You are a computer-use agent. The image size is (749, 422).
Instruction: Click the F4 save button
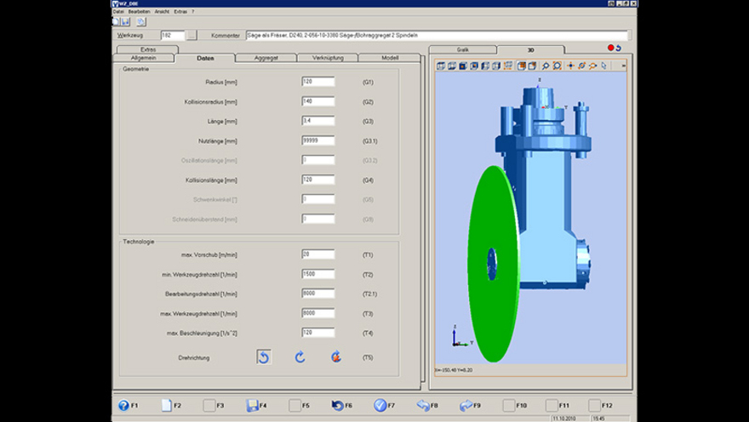pos(256,405)
